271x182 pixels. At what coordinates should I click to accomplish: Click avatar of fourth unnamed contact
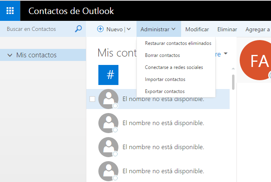[108, 171]
